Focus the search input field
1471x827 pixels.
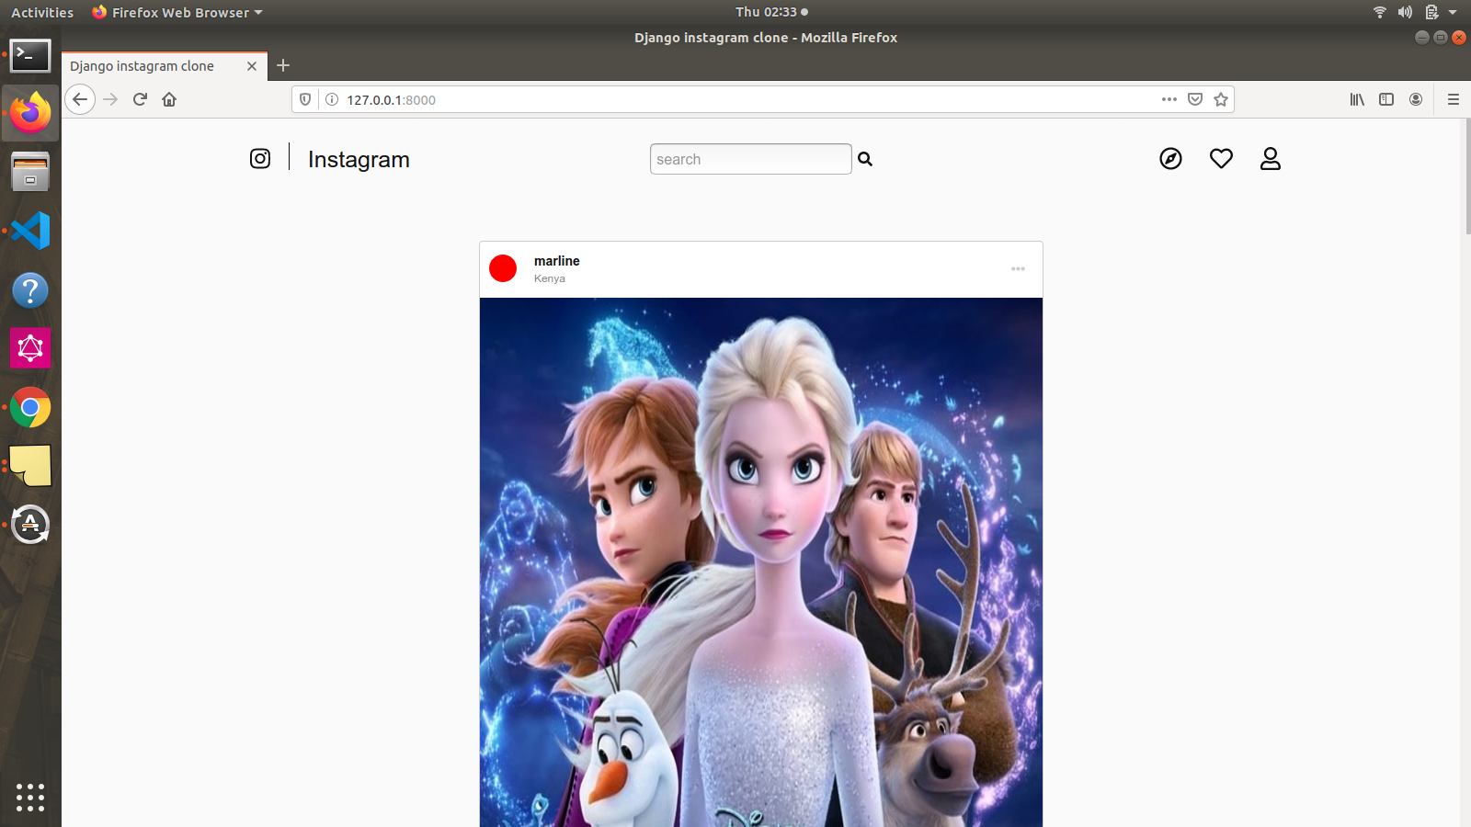[x=750, y=159]
